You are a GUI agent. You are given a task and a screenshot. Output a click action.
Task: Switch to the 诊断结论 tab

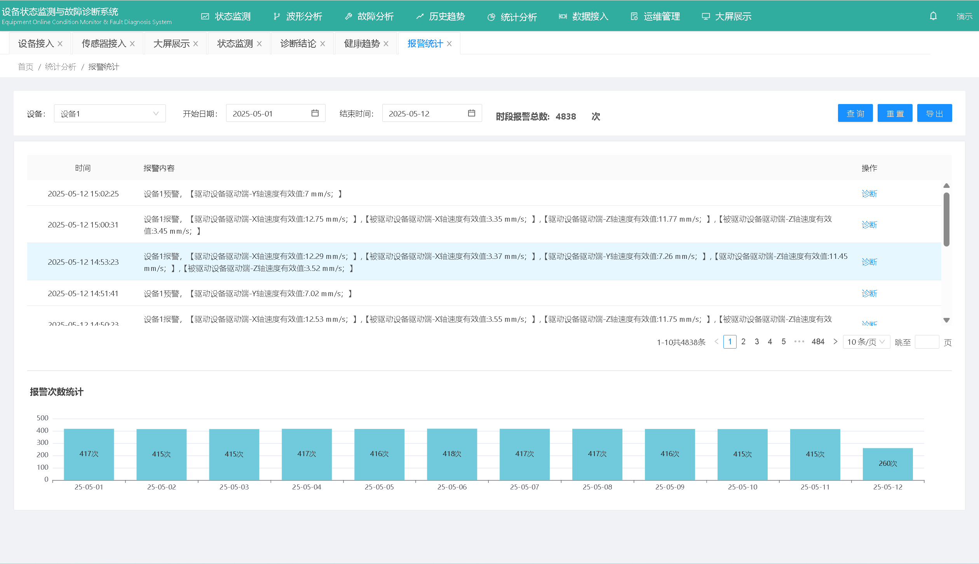tap(297, 43)
